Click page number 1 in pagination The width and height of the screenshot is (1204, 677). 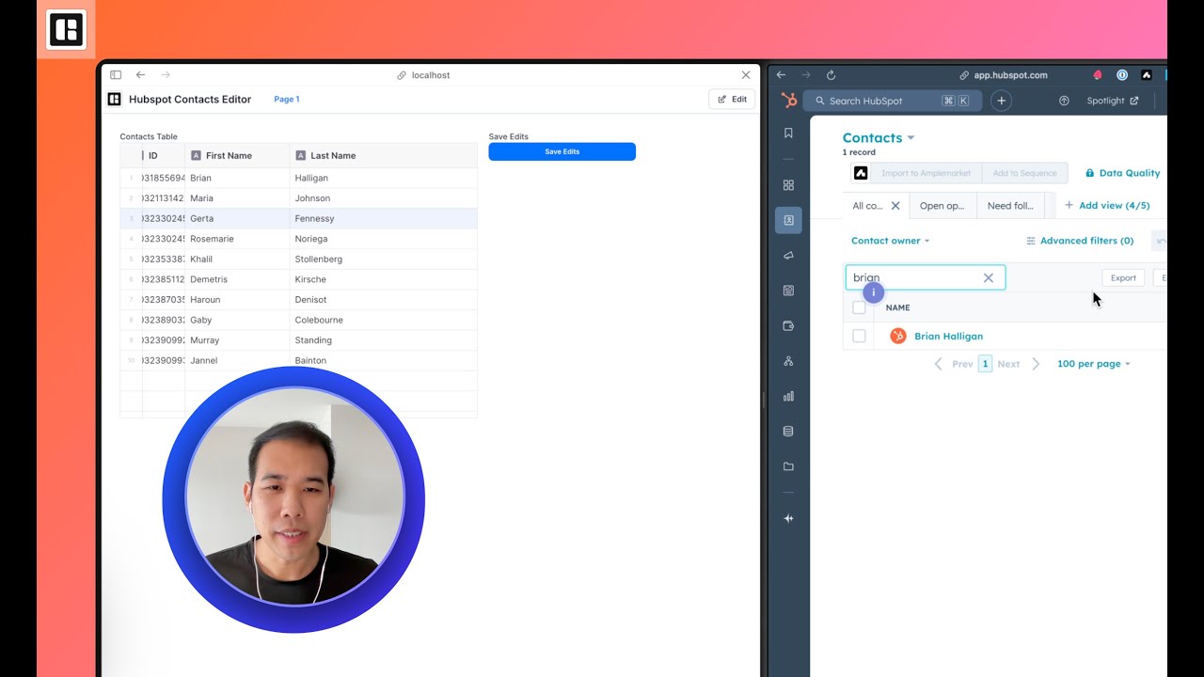pyautogui.click(x=985, y=364)
